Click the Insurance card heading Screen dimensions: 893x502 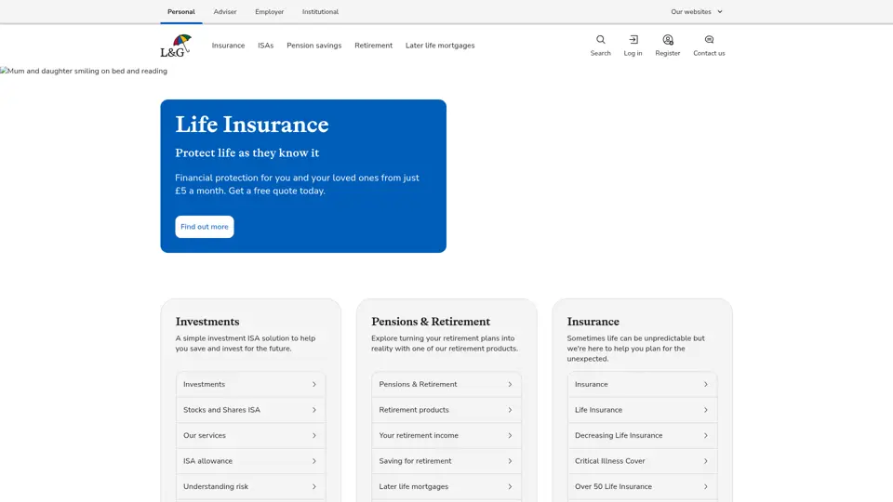[593, 322]
